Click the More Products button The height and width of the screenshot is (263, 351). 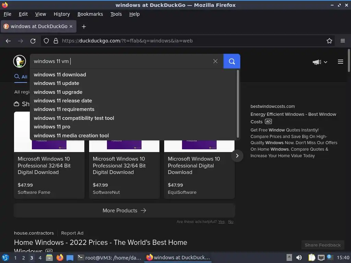(124, 211)
